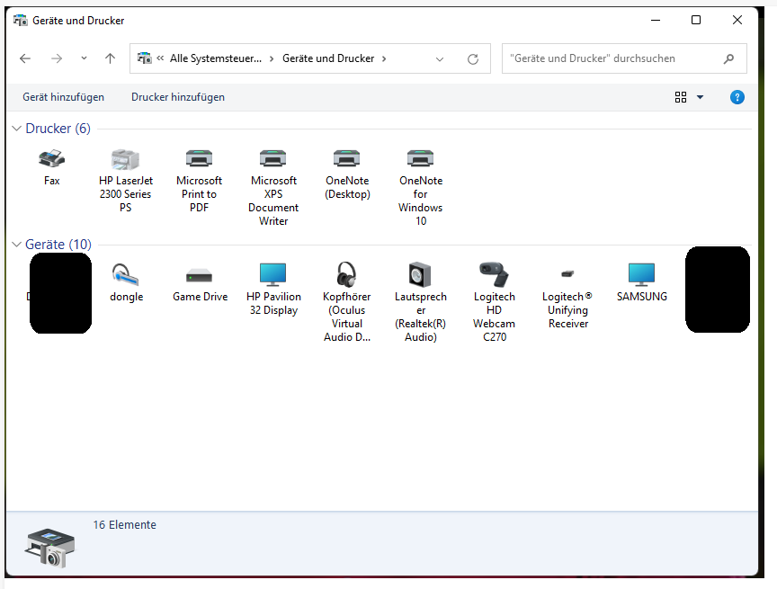Click the Geräte (10) group heading
777x589 pixels.
pos(58,245)
